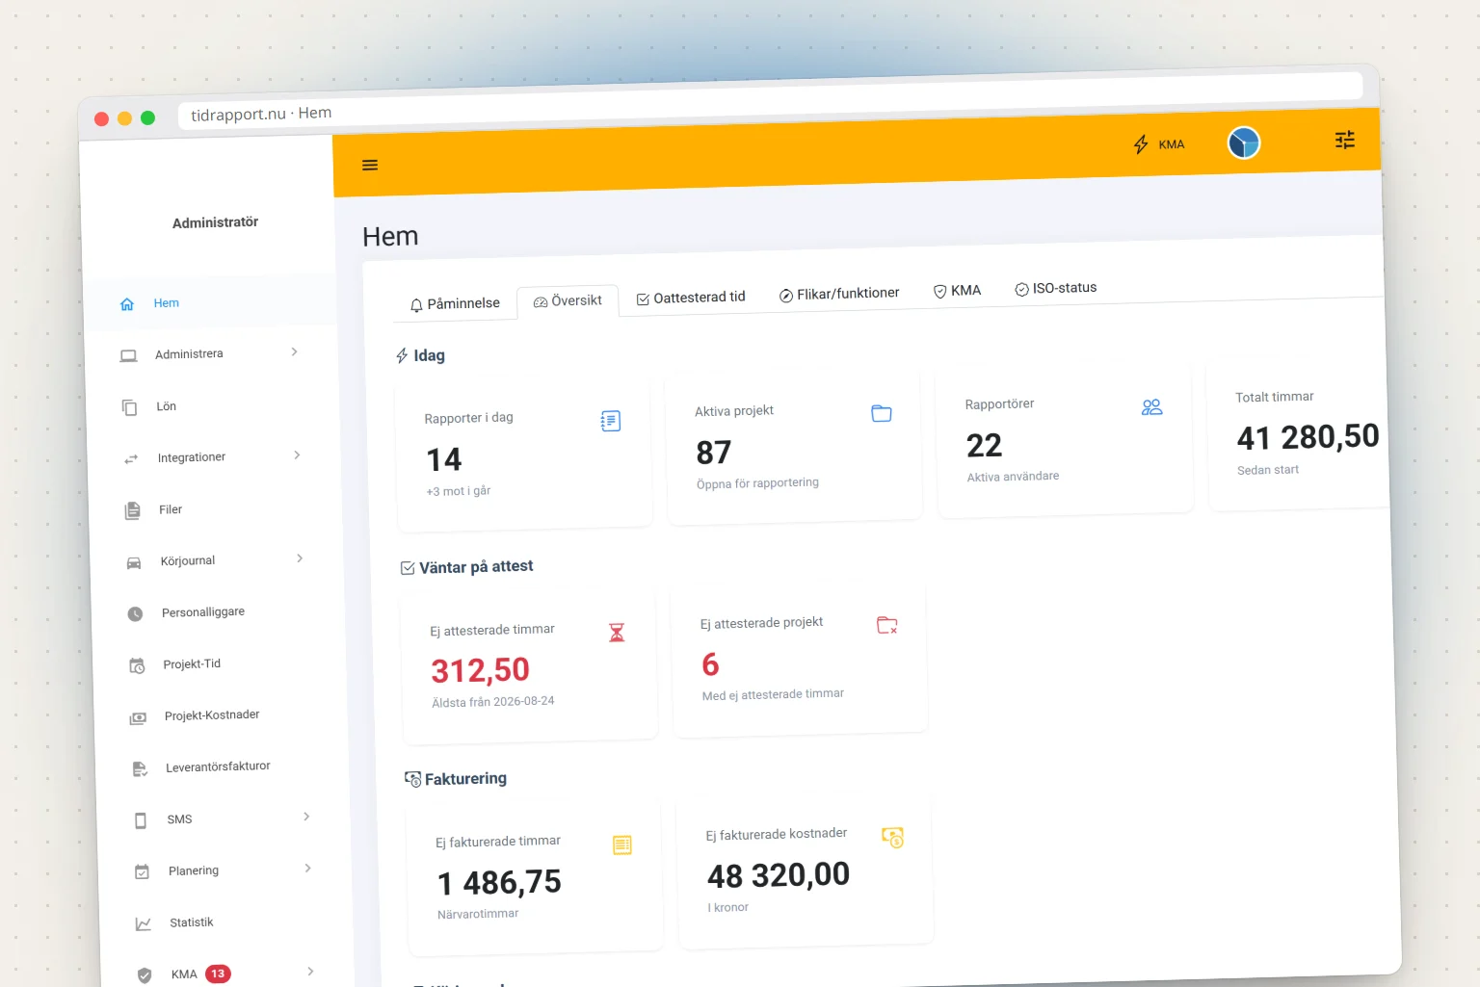Click the number 14 rapporter i dag
This screenshot has width=1480, height=987.
click(x=444, y=460)
